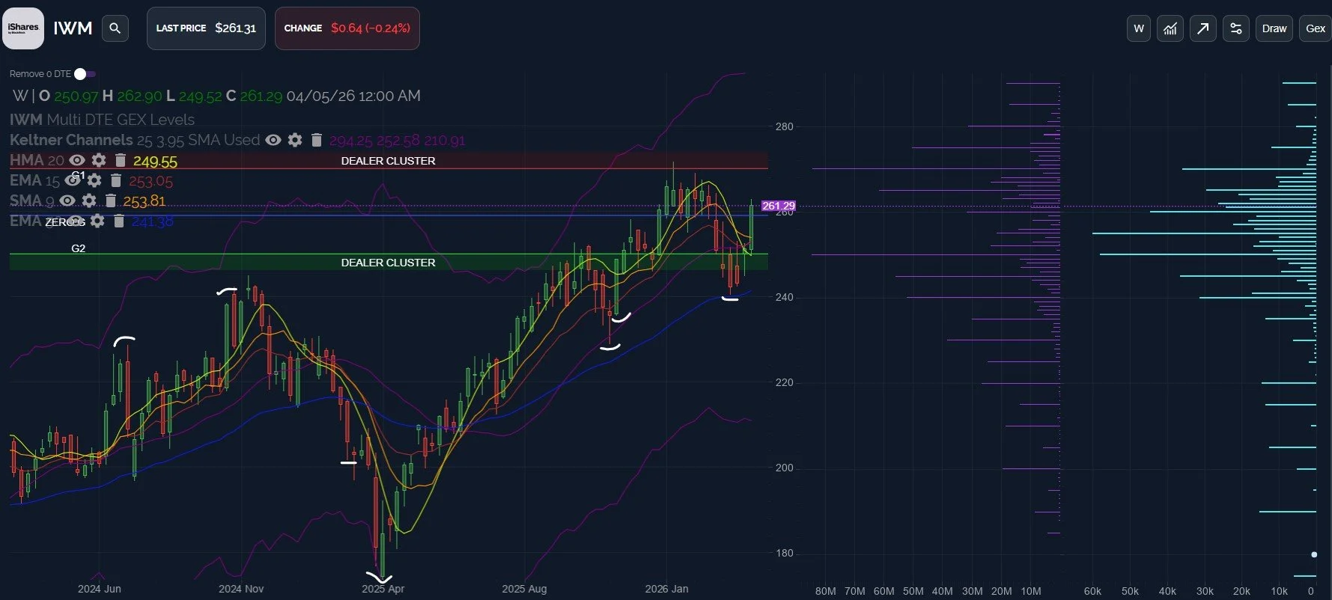Open the sliders settings icon button
The width and height of the screenshot is (1332, 600).
coord(1235,28)
